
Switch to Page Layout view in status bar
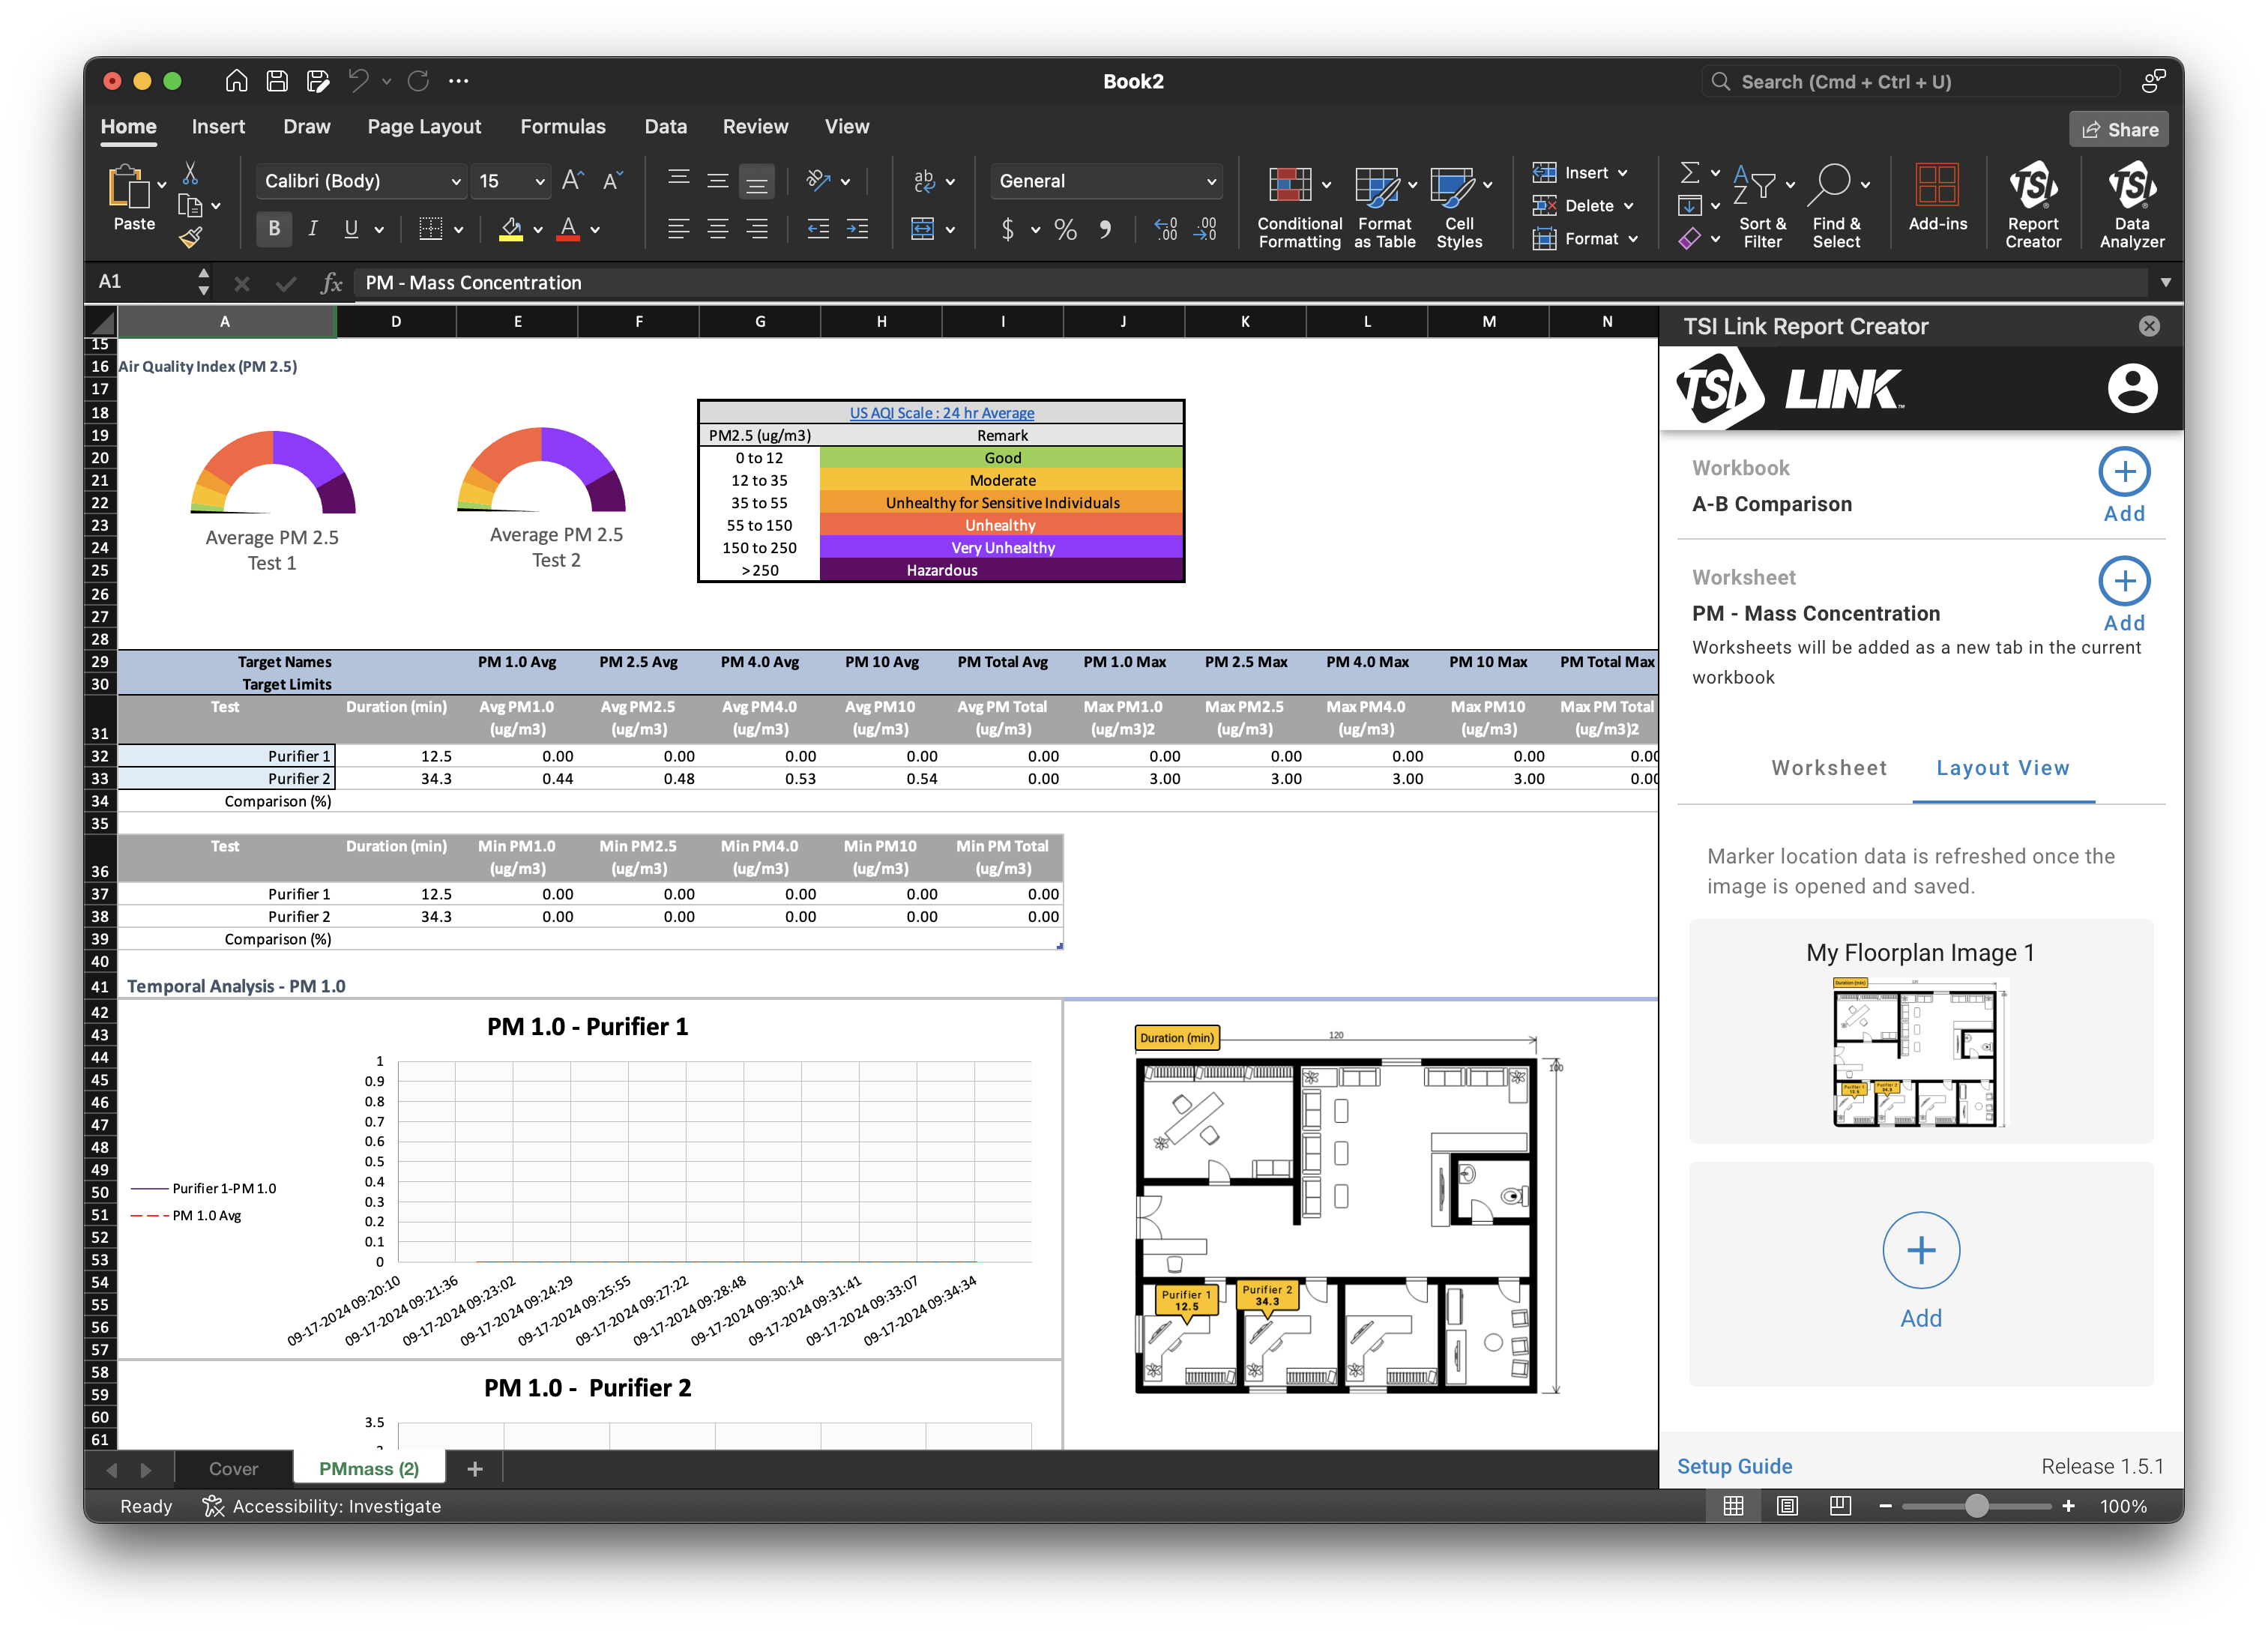click(x=1786, y=1506)
